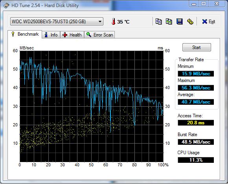Save screenshot using the floppy disk icon
228x184 pixels.
click(x=179, y=22)
